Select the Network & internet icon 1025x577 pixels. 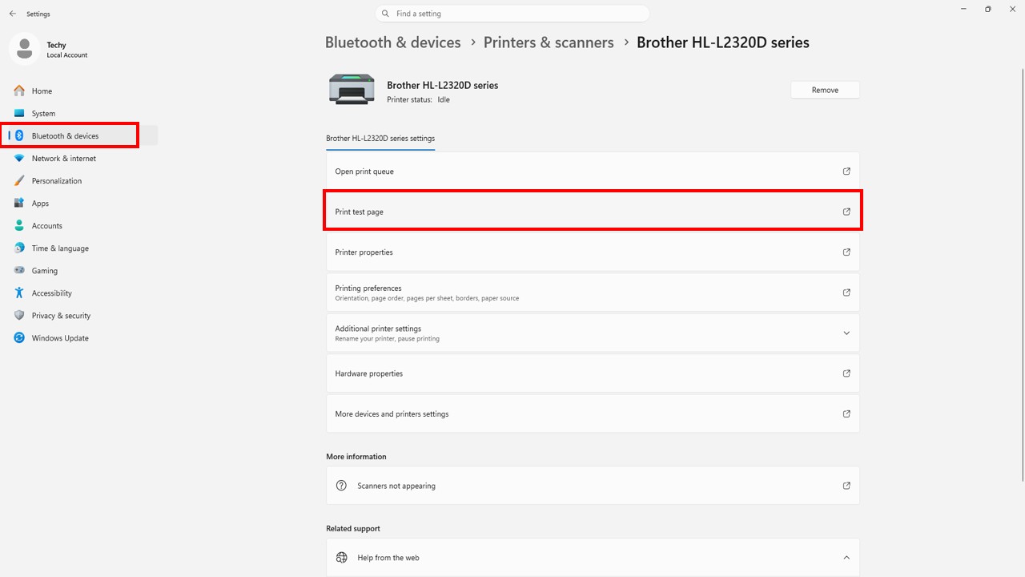pos(19,158)
